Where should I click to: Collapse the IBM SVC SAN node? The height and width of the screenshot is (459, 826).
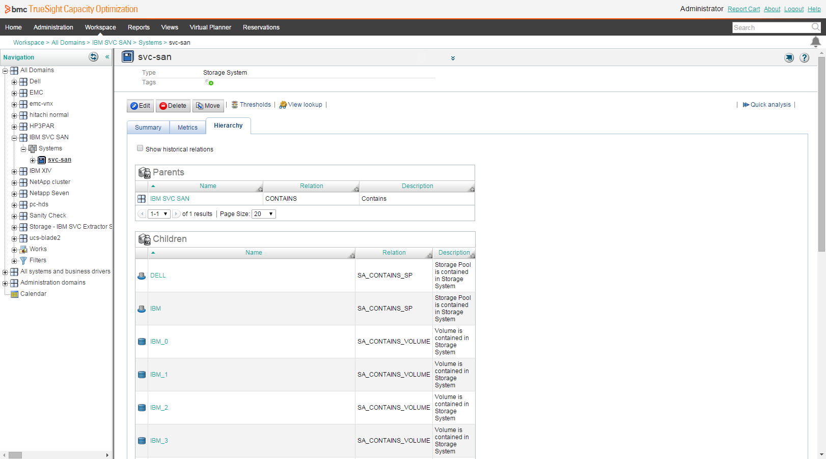click(14, 138)
